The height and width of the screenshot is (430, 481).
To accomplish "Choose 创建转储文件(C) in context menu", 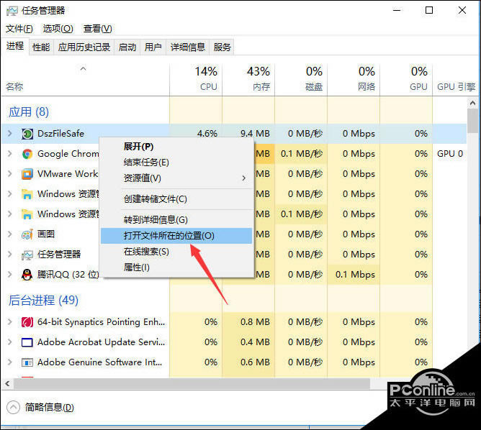I will click(x=176, y=199).
